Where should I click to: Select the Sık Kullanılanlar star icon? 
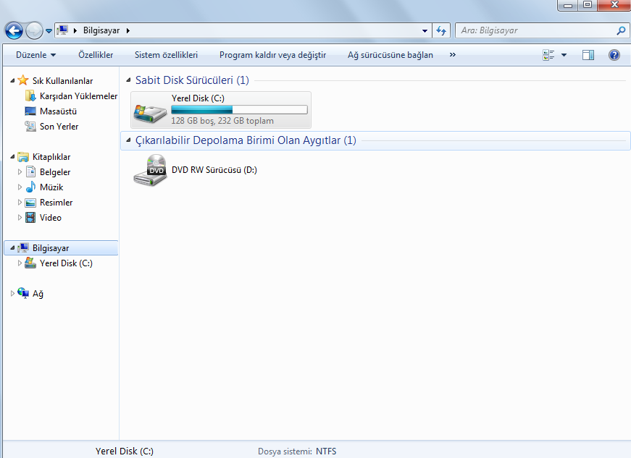pyautogui.click(x=23, y=80)
